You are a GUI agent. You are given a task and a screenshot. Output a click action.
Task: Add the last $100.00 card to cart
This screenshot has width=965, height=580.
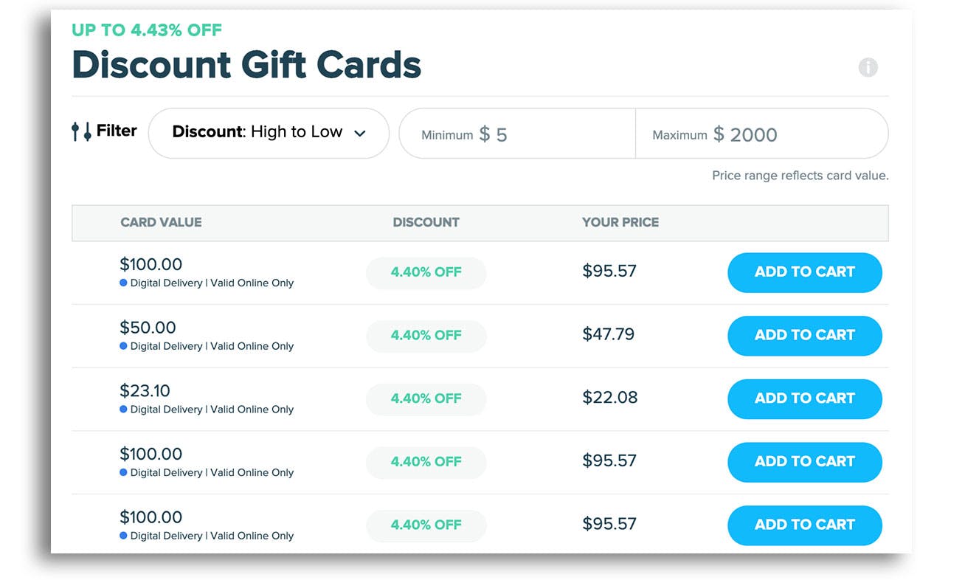(804, 525)
